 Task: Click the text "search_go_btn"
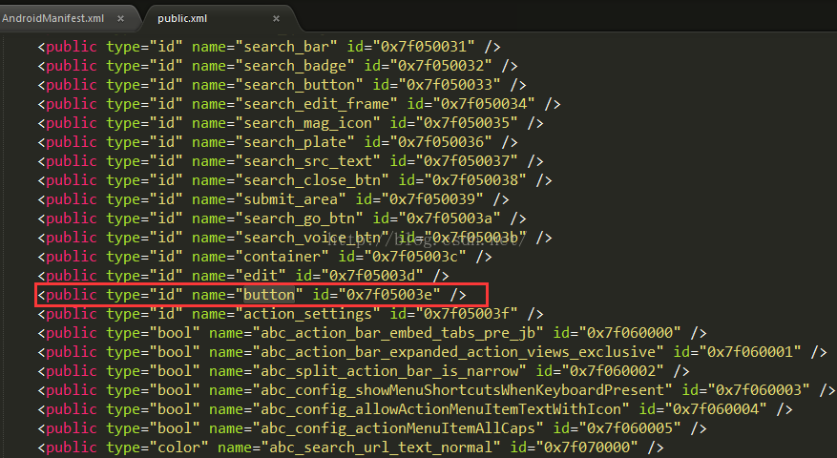(x=300, y=219)
